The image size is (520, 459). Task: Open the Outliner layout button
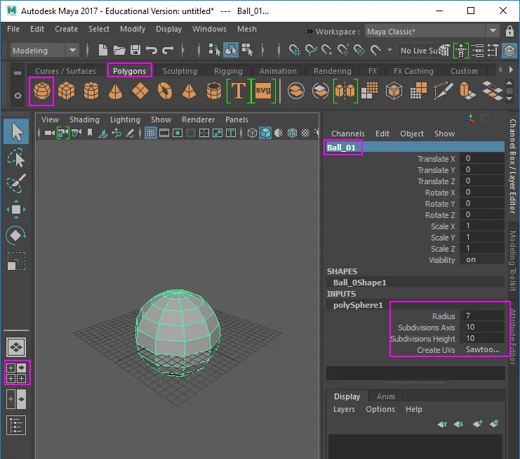pyautogui.click(x=16, y=425)
